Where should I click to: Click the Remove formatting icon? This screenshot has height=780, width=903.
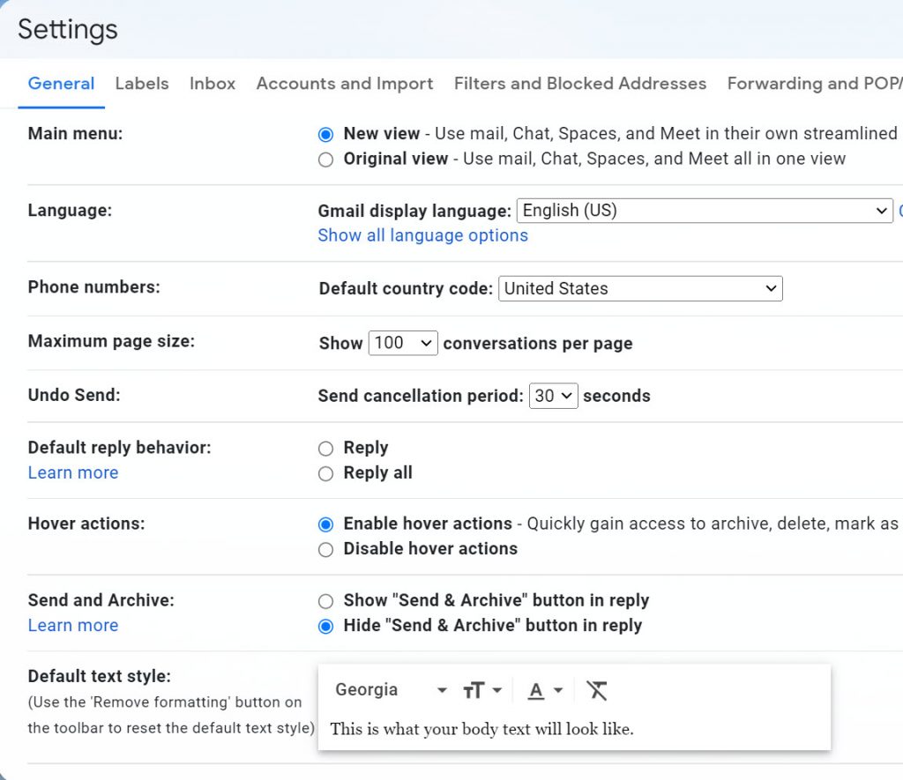[x=597, y=689]
